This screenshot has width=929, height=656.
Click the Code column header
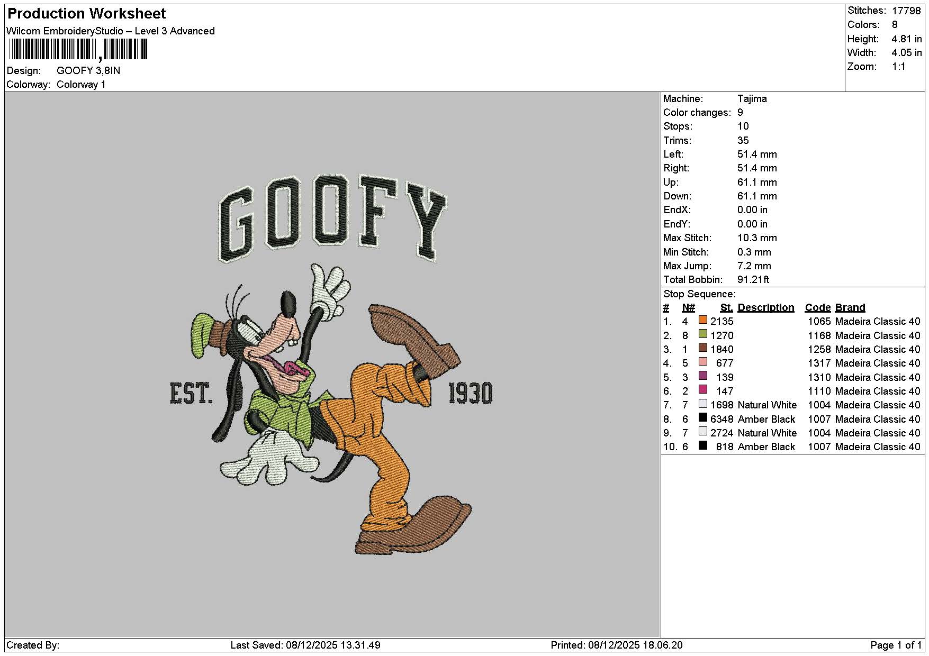pos(817,308)
